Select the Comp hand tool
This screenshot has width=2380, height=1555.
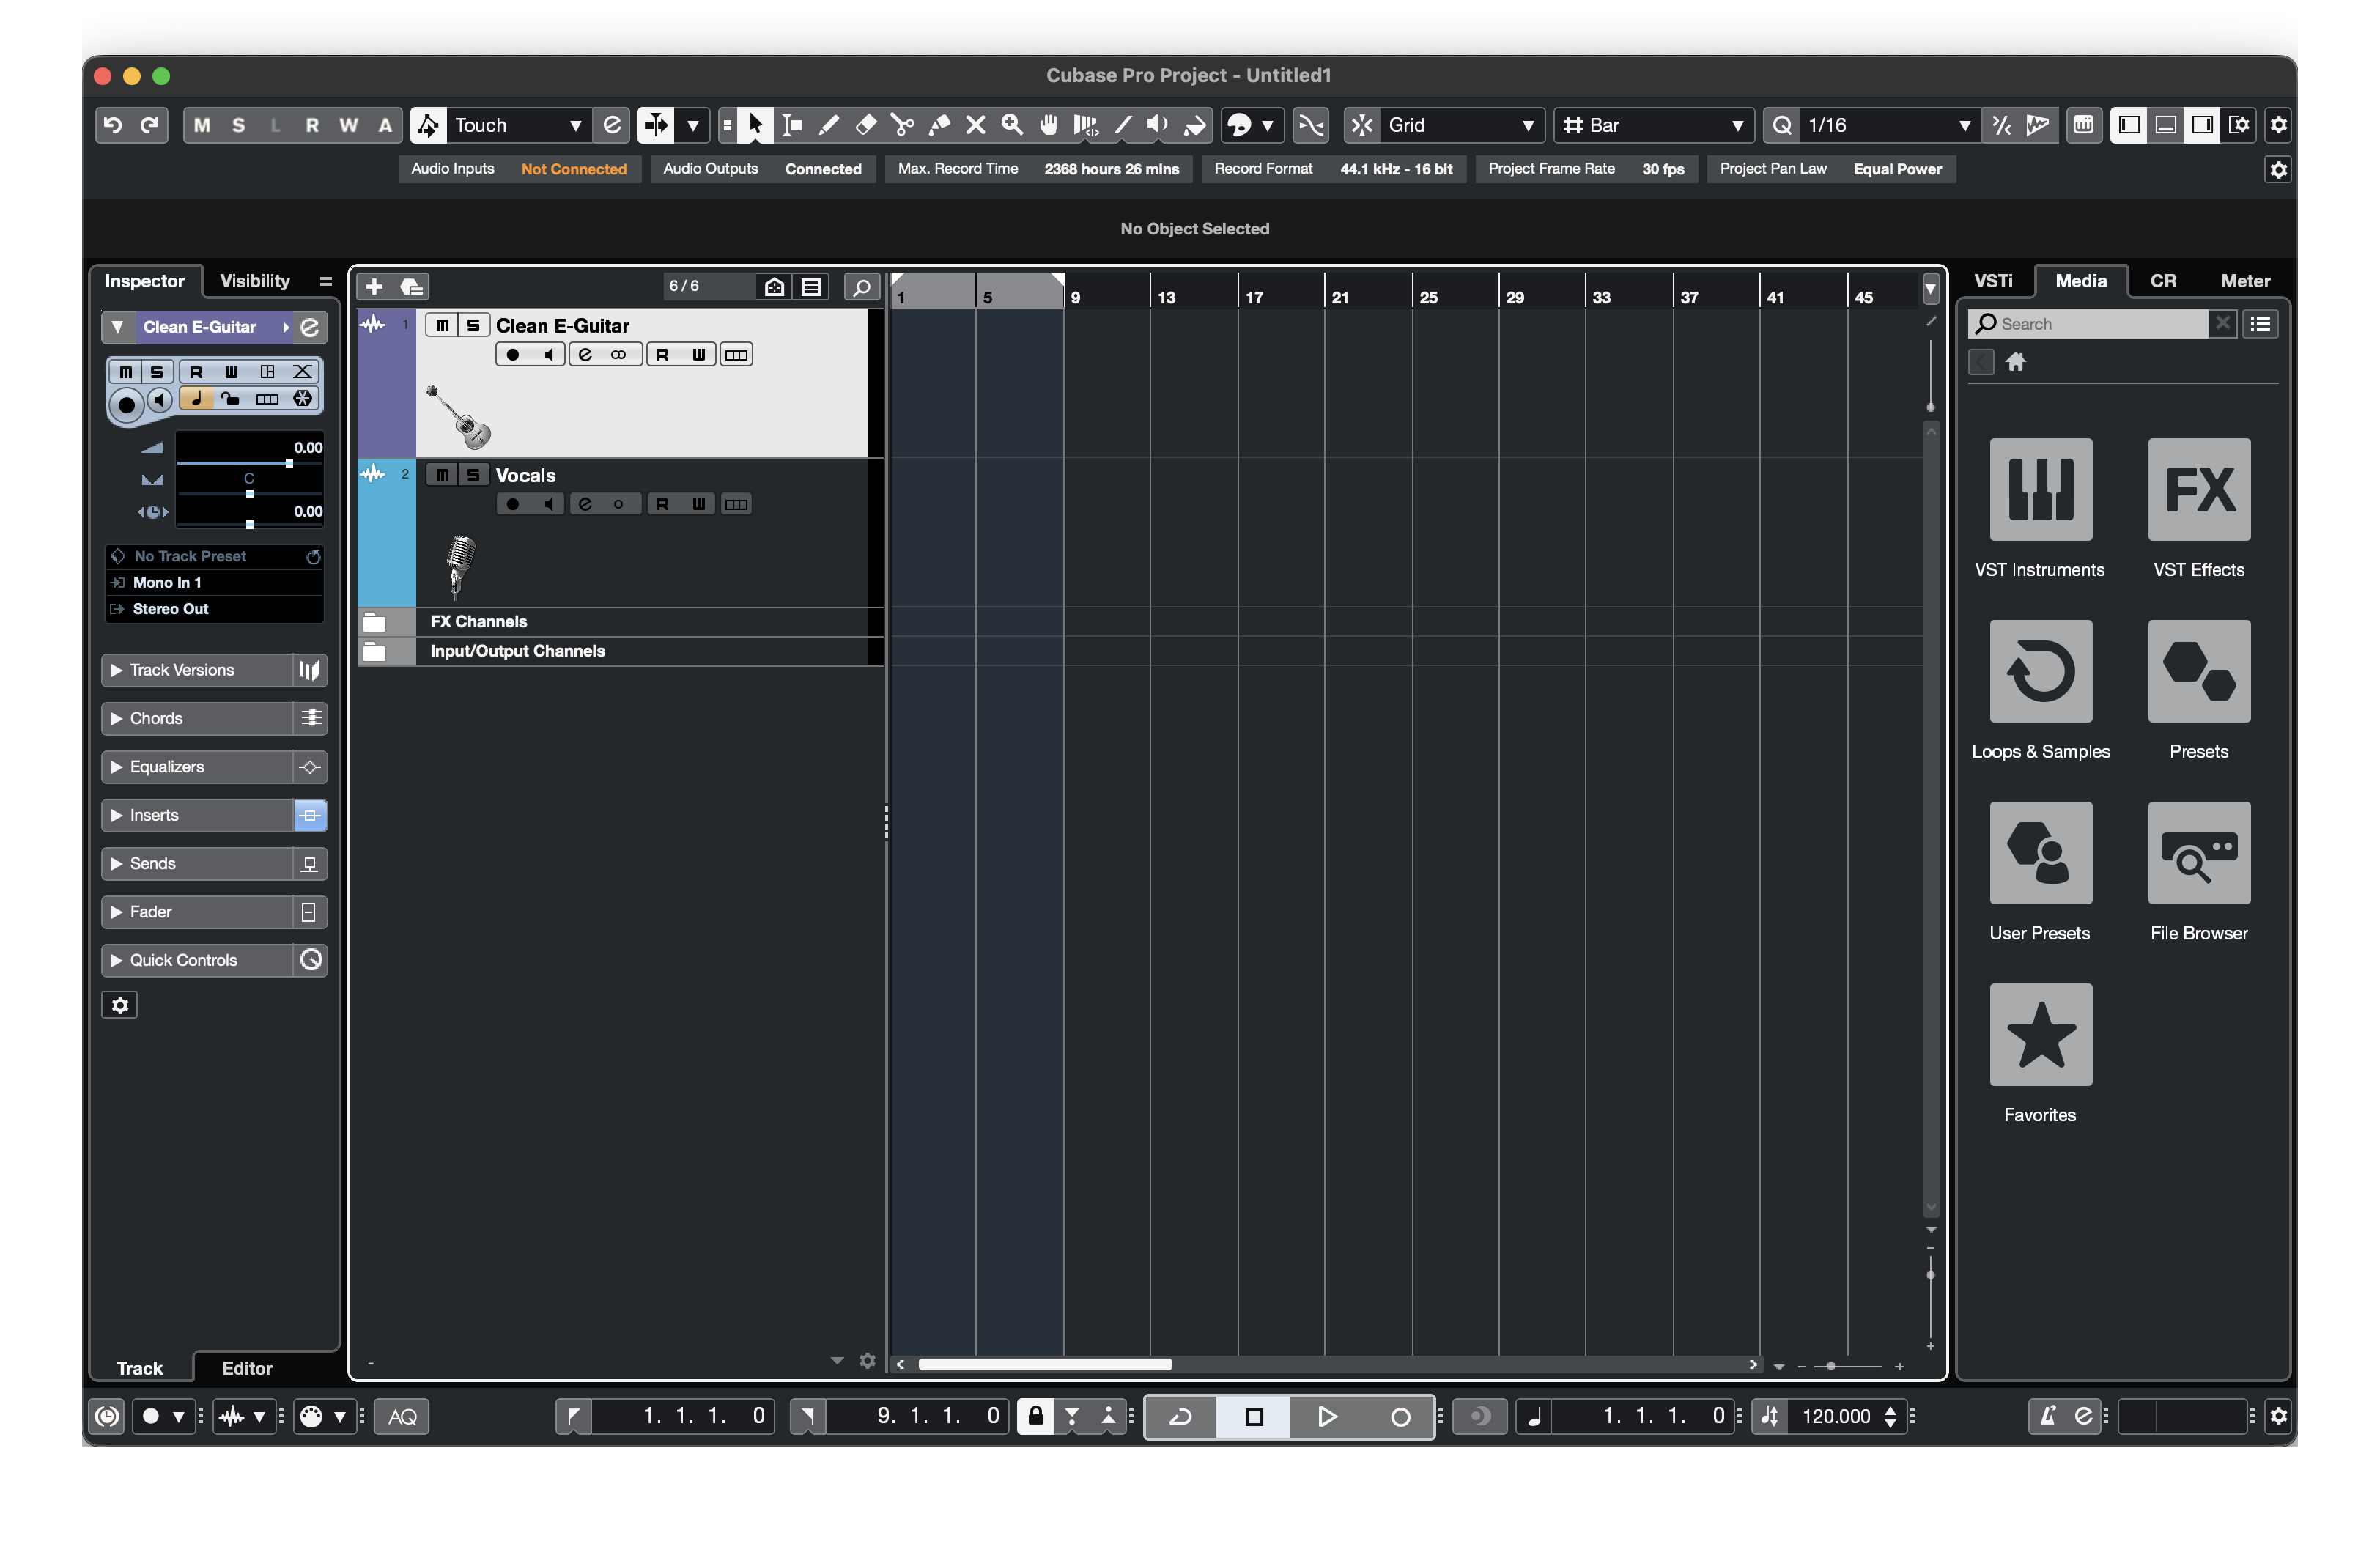click(x=1048, y=125)
